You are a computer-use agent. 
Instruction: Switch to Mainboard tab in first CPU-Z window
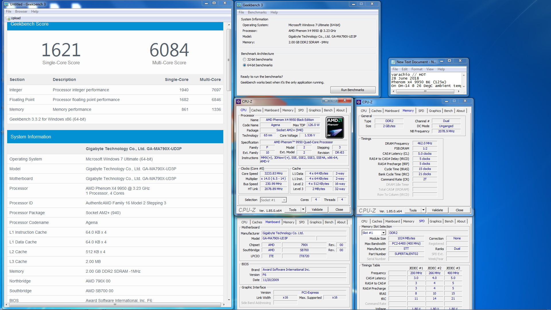point(272,110)
